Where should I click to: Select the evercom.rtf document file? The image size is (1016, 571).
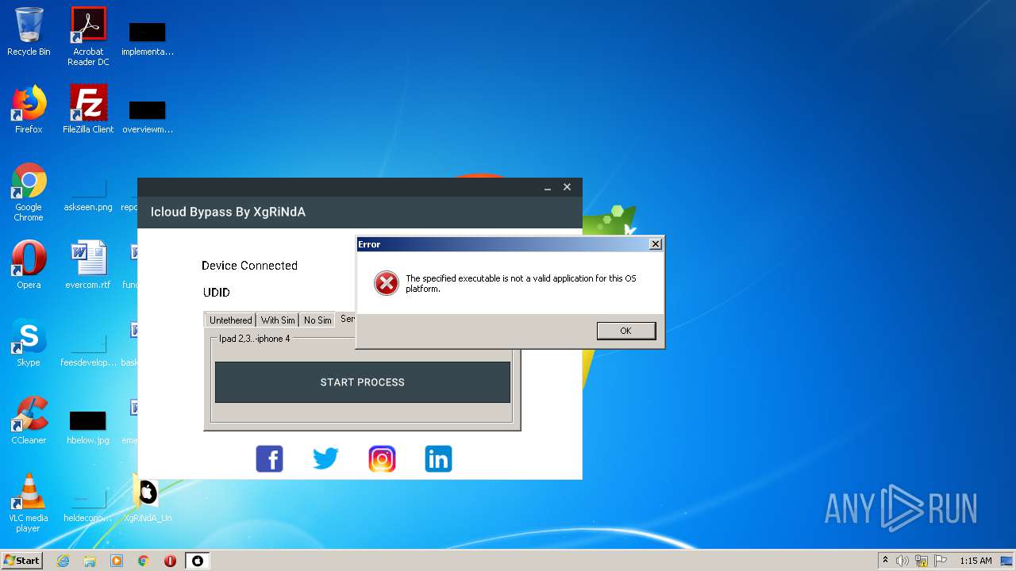(x=88, y=265)
